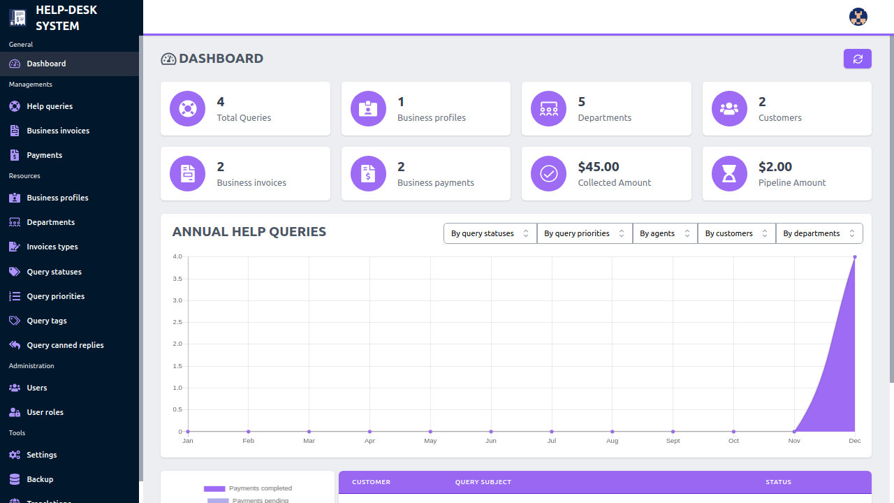The width and height of the screenshot is (894, 503).
Task: Go to Query canned replies page
Action: click(x=65, y=345)
